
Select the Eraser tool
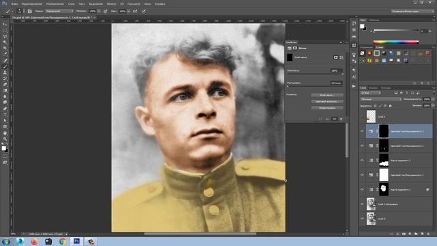(5, 84)
